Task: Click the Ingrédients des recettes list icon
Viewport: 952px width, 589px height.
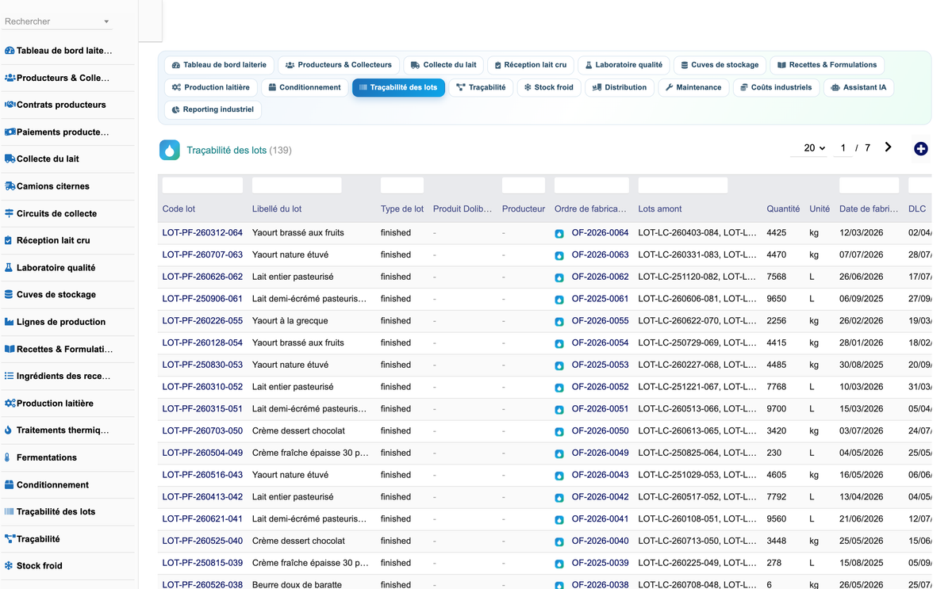Action: click(x=10, y=376)
